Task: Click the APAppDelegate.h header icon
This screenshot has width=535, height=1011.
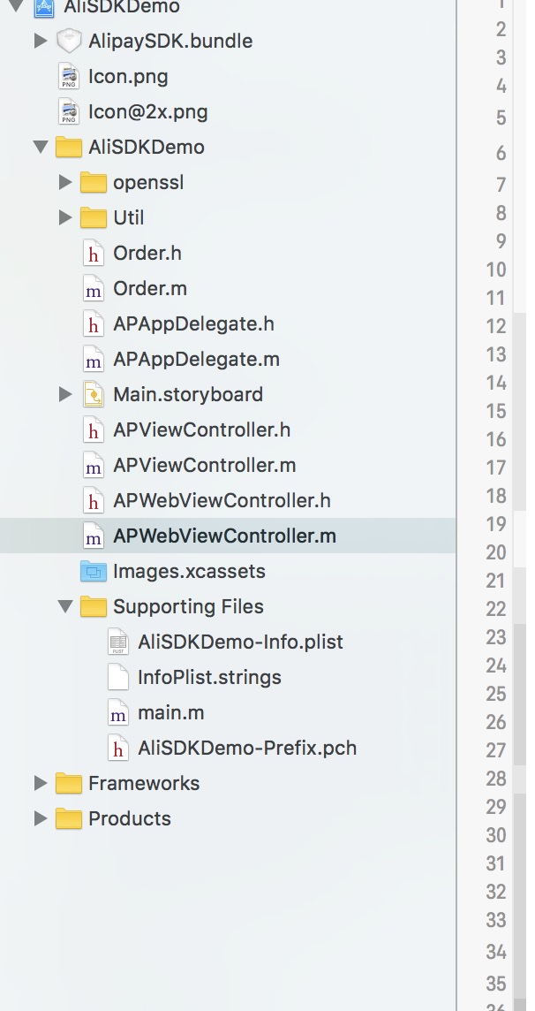Action: 94,324
